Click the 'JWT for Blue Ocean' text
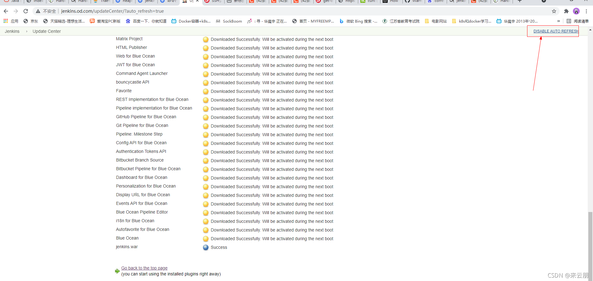Viewport: 593px width, 281px height. click(135, 65)
